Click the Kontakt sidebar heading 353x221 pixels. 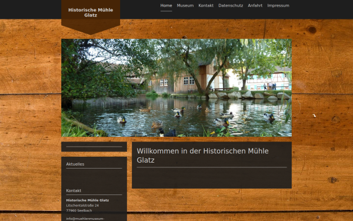pos(74,191)
